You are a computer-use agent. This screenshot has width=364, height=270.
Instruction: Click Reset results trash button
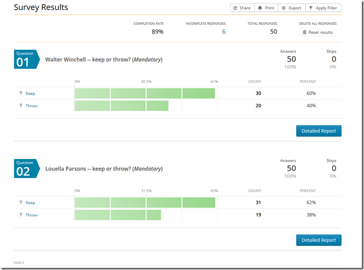click(318, 32)
